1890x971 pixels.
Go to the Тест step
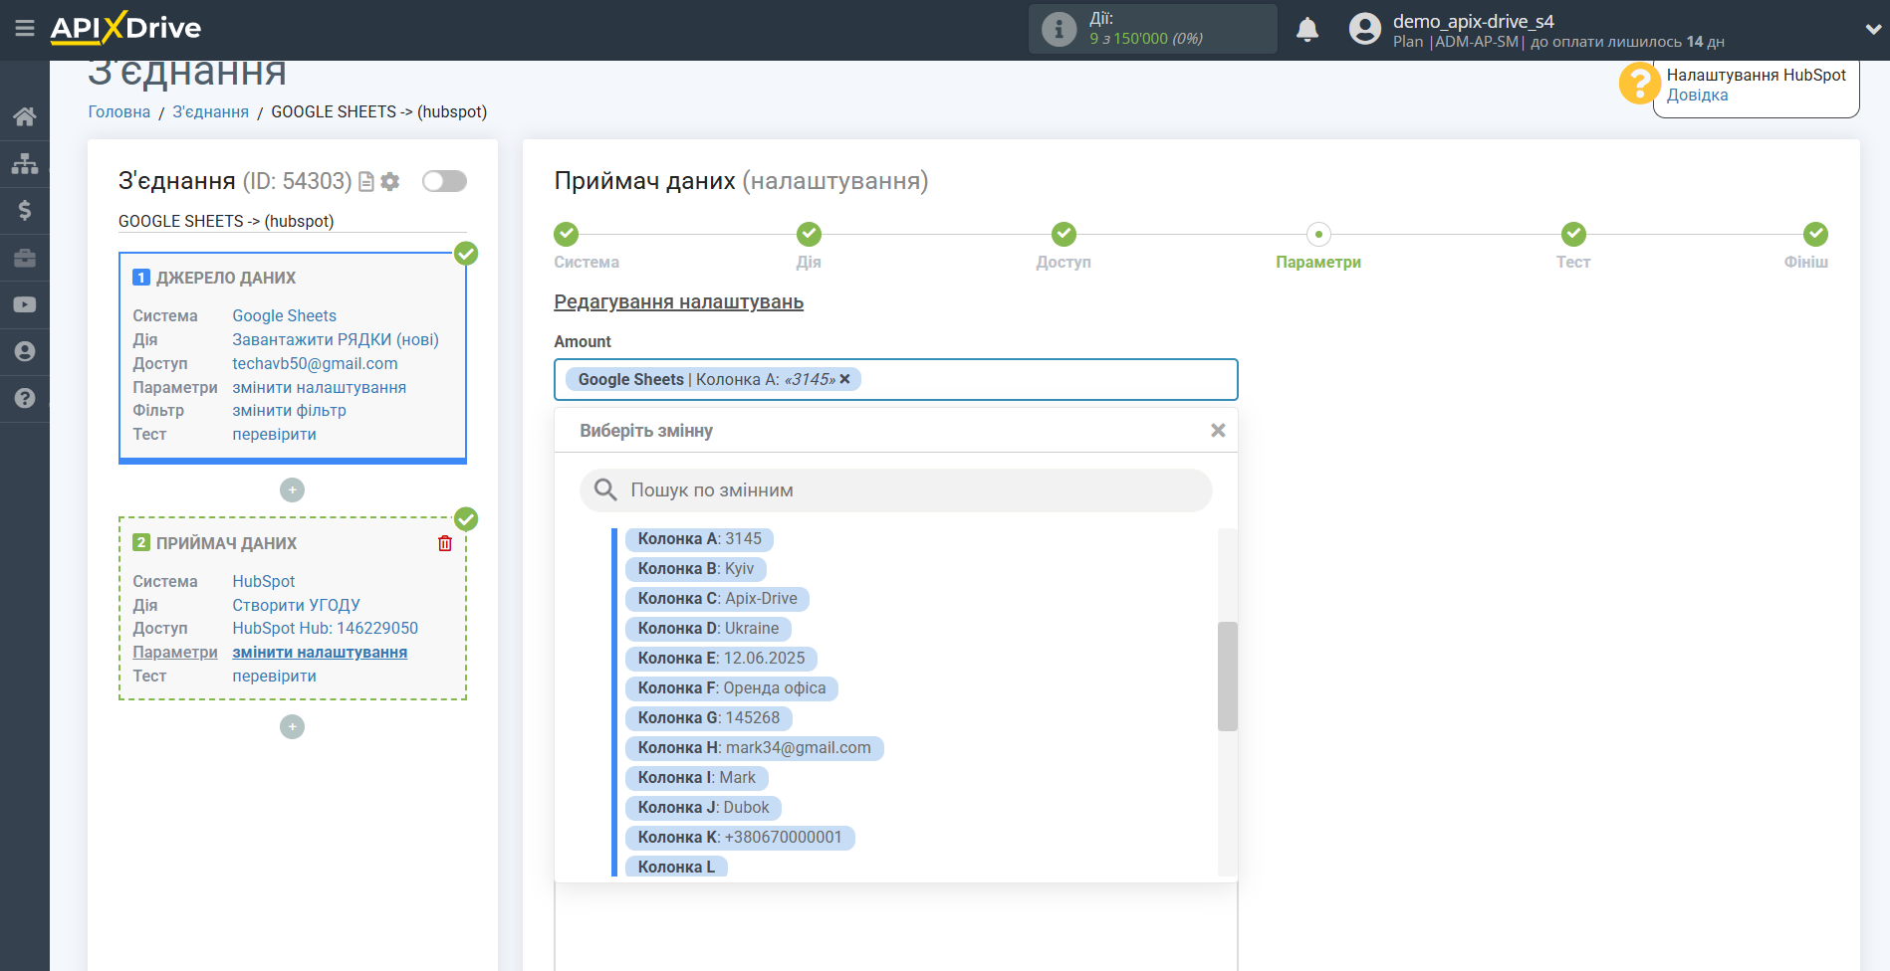(1573, 235)
